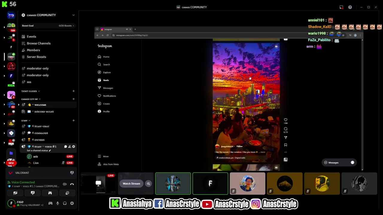
Task: Open the WELCOME channel
Action: (48, 105)
